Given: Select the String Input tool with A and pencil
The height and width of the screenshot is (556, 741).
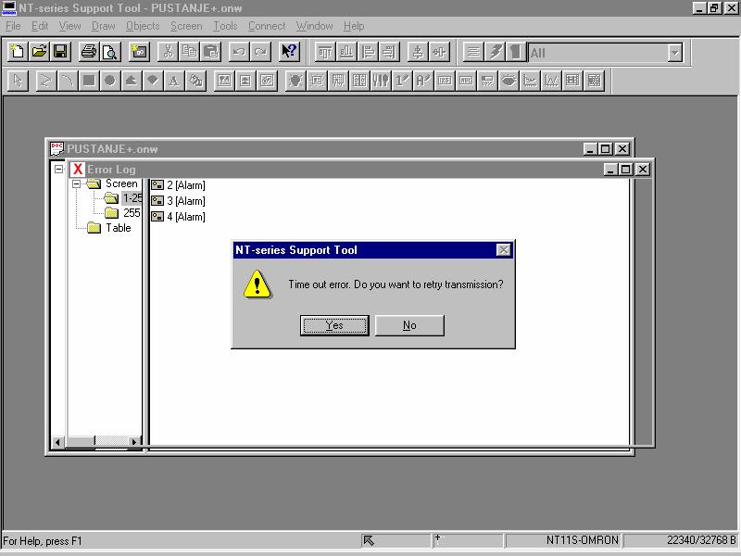Looking at the screenshot, I should click(x=423, y=81).
